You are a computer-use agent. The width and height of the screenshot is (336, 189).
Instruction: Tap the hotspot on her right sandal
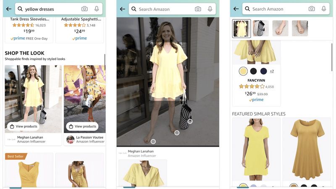pyautogui.click(x=153, y=142)
